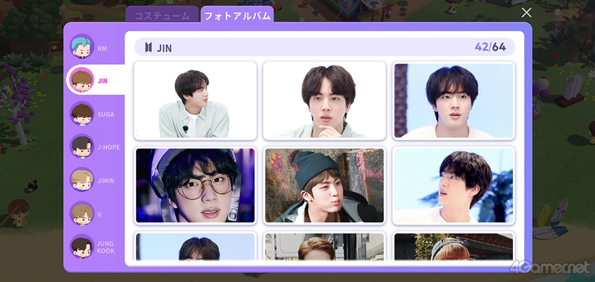Viewport: 595px width, 282px height.
Task: Click the SUGA name label in sidebar
Action: [x=106, y=114]
